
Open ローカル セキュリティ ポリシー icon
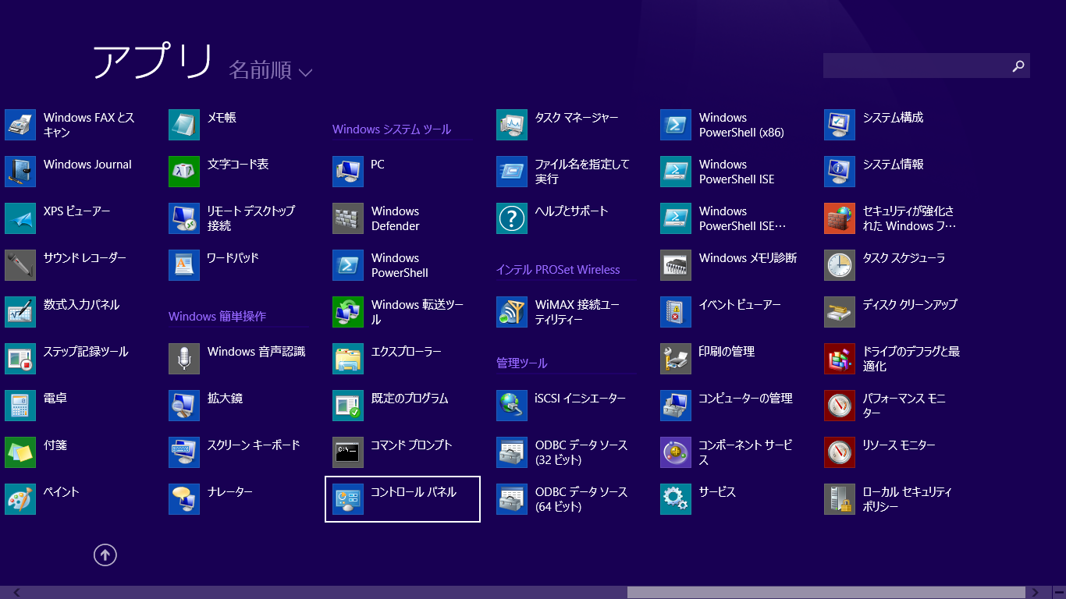pos(840,499)
